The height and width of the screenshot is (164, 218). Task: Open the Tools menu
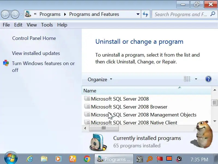click(x=47, y=25)
